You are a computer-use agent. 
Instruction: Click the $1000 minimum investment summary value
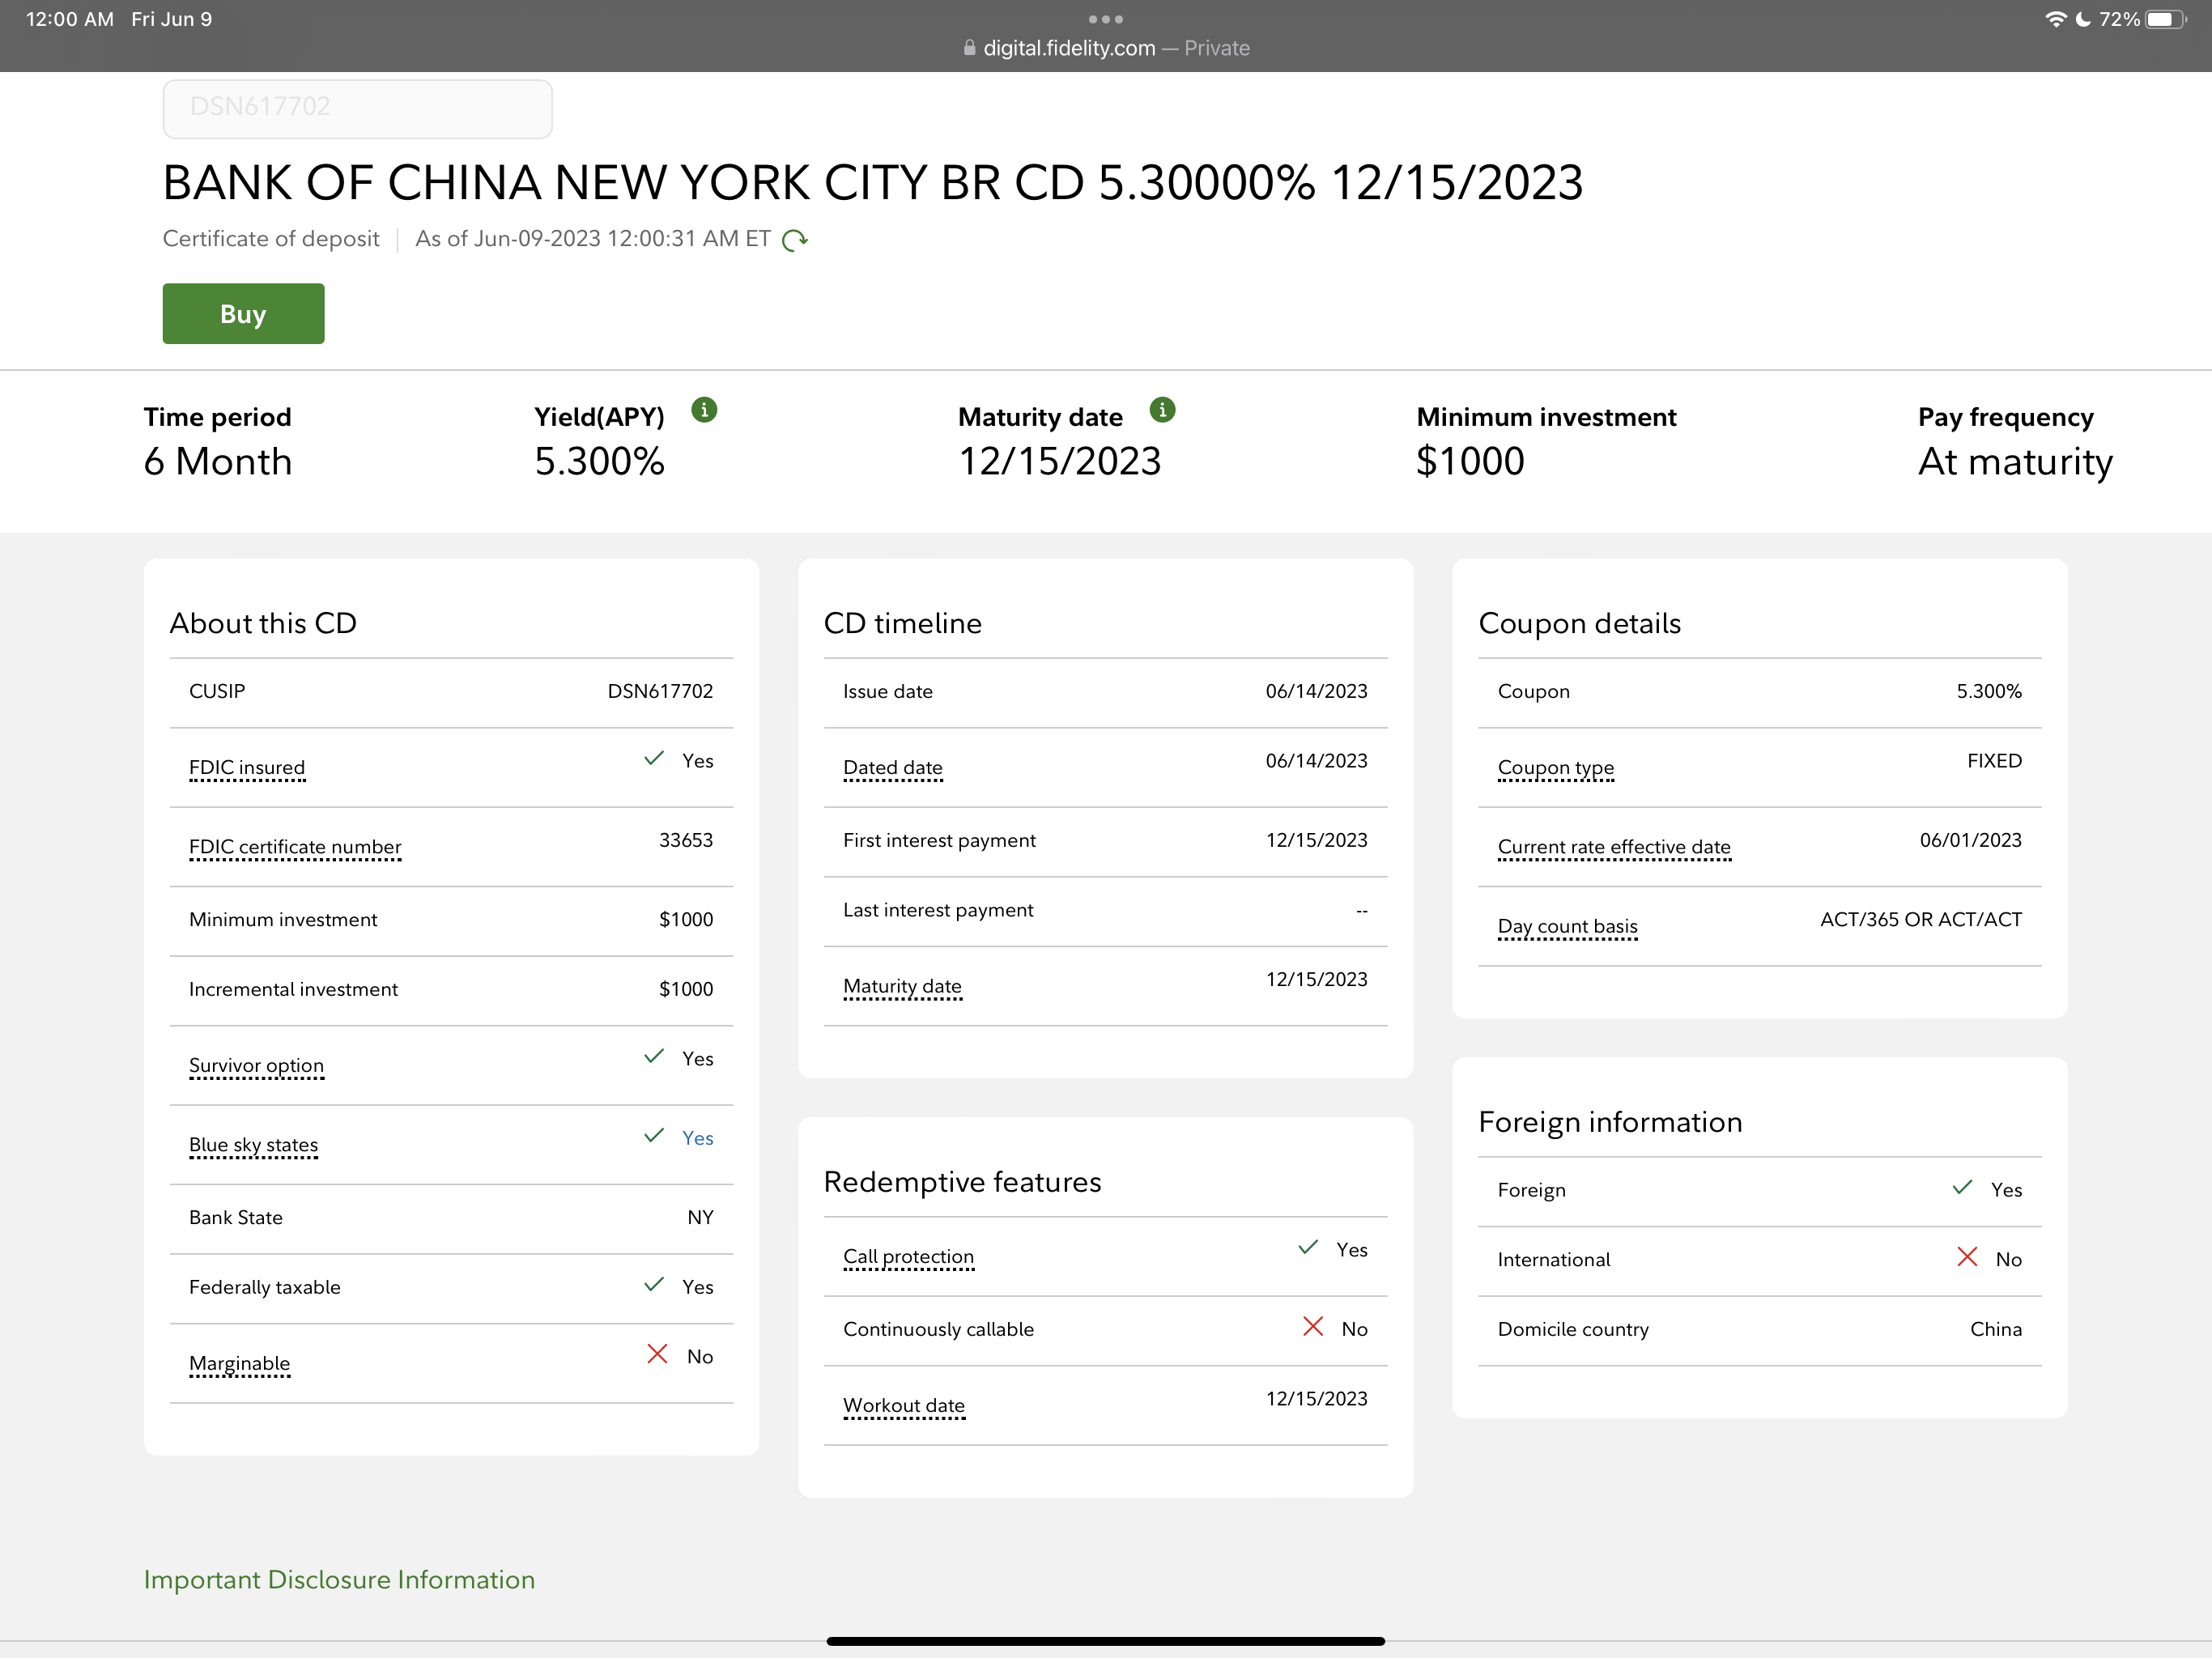coord(1470,462)
